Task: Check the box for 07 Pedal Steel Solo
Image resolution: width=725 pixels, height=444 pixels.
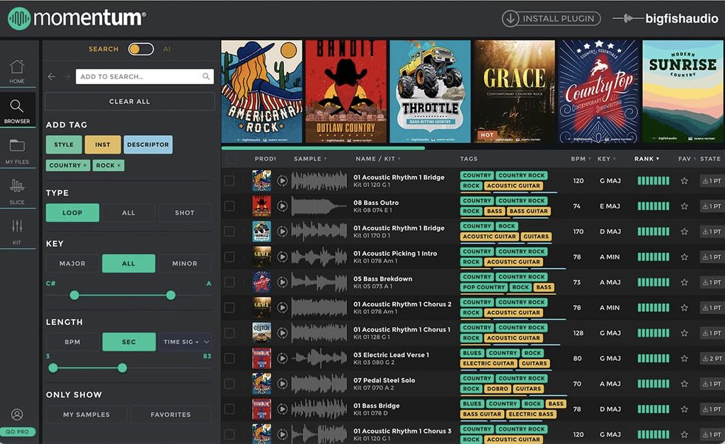Action: pyautogui.click(x=229, y=384)
